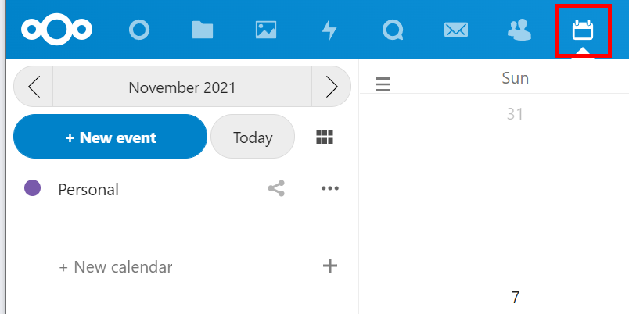Go to previous month
The width and height of the screenshot is (629, 314).
tap(34, 87)
